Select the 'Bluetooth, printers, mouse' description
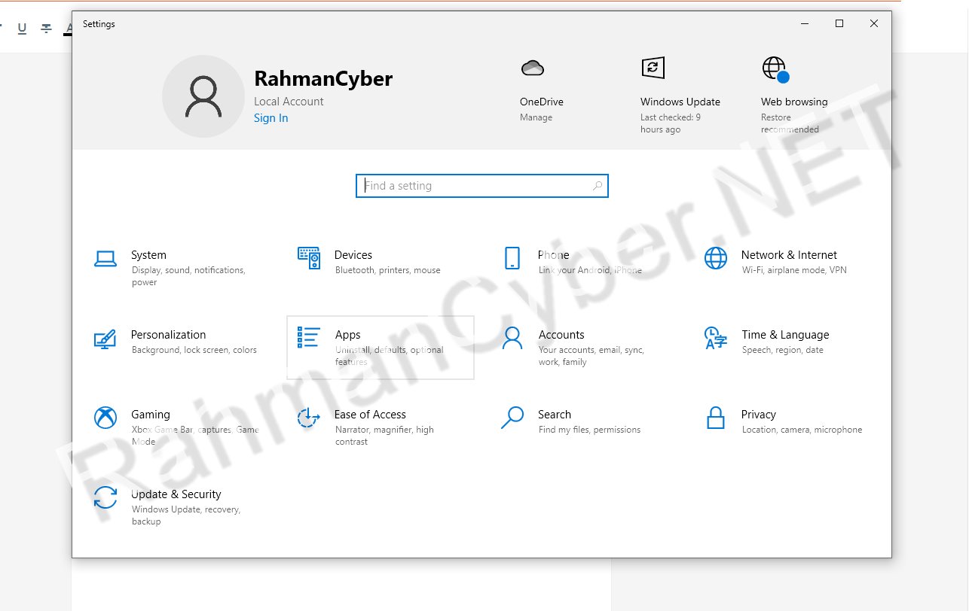Image resolution: width=969 pixels, height=611 pixels. pyautogui.click(x=387, y=270)
